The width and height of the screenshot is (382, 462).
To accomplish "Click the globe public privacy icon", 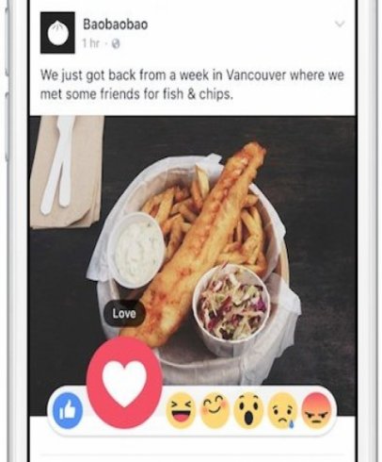I will pyautogui.click(x=116, y=44).
